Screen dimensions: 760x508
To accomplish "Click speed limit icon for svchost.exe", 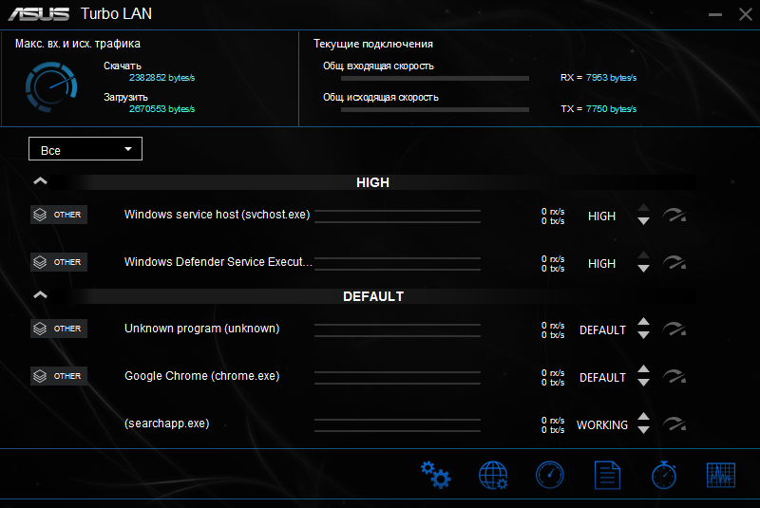I will click(674, 215).
